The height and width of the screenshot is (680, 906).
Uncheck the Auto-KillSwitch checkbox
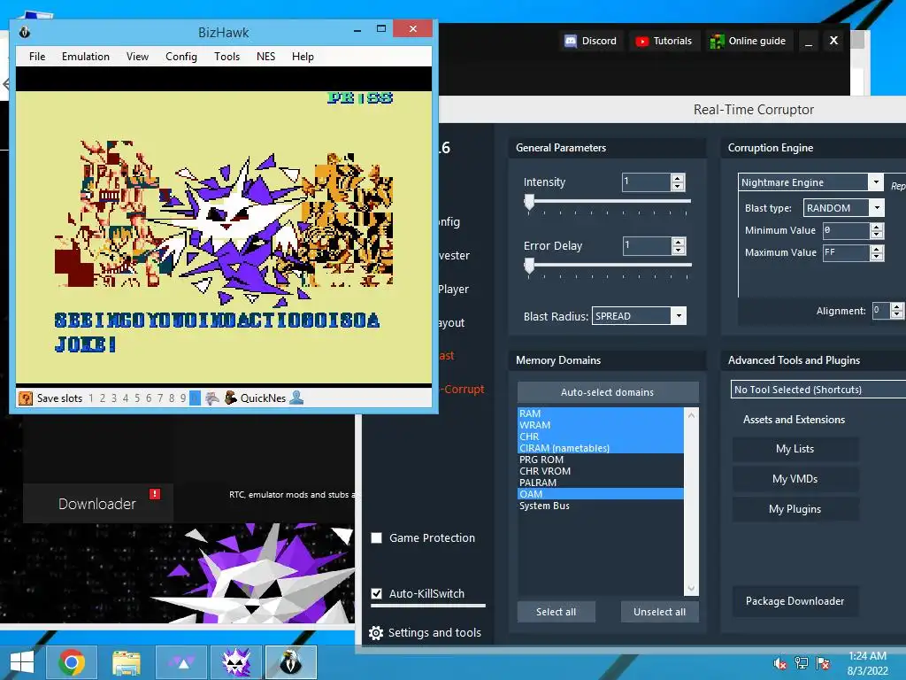click(376, 594)
